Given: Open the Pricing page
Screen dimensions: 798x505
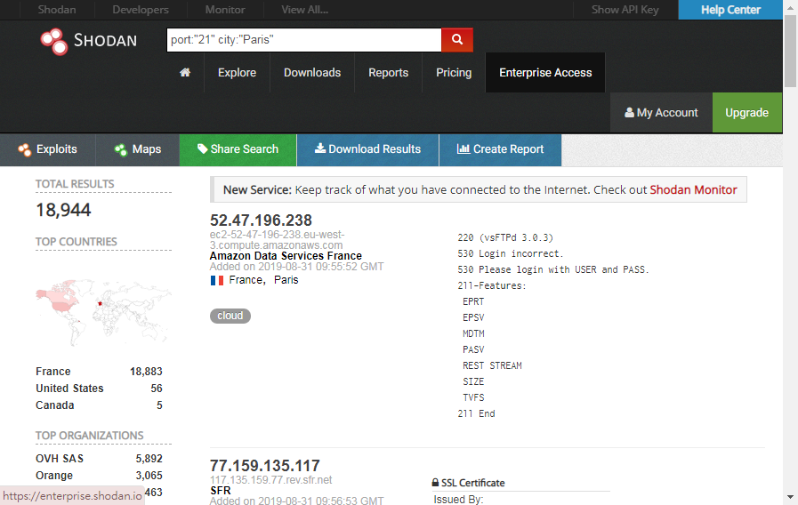Looking at the screenshot, I should (x=454, y=72).
